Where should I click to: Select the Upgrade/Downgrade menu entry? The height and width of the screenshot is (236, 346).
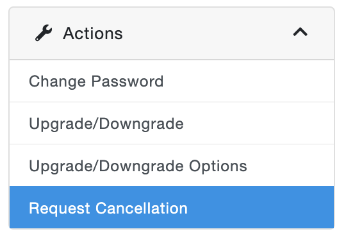pyautogui.click(x=172, y=123)
